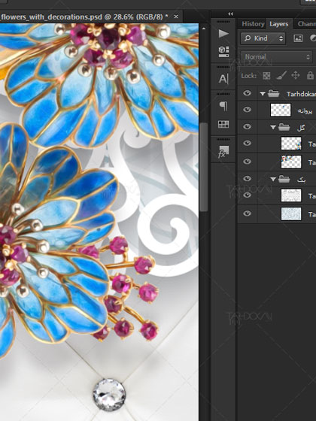Click the بک group folder icon
This screenshot has height=421, width=316.
pos(284,179)
